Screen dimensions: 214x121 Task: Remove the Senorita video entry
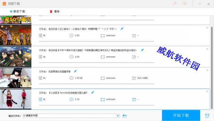207,92
